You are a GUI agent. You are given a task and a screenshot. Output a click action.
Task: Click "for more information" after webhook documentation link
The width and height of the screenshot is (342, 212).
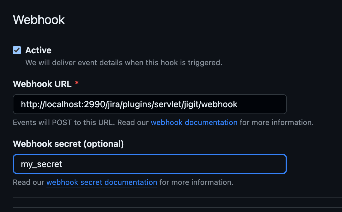pos(276,123)
